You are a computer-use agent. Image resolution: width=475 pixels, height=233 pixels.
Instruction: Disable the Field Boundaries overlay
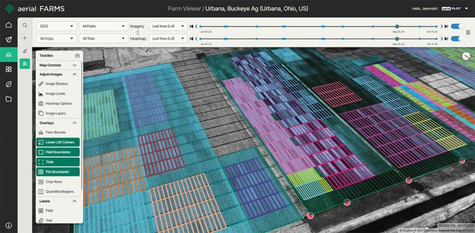pyautogui.click(x=58, y=152)
